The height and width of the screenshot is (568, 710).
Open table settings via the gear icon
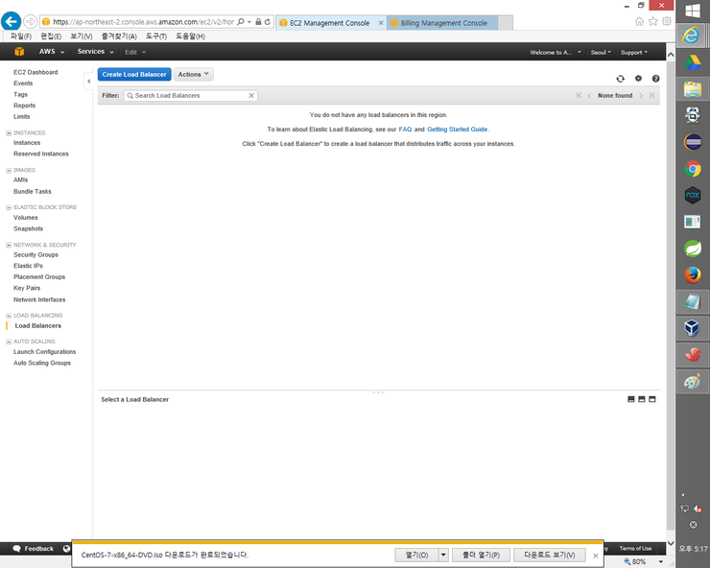pos(638,79)
